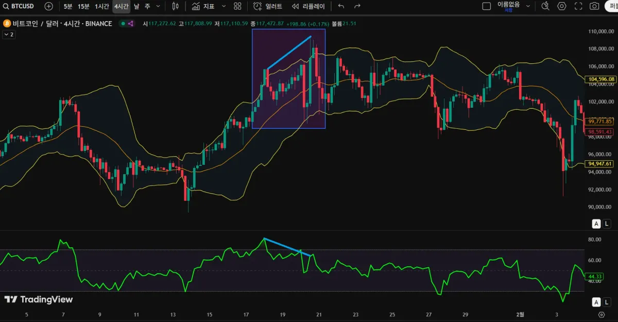Click the 시 117,272.62 open value

click(x=159, y=24)
